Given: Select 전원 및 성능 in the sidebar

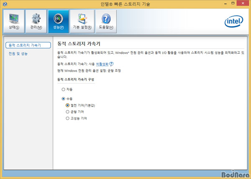Looking at the screenshot, I should [18, 54].
